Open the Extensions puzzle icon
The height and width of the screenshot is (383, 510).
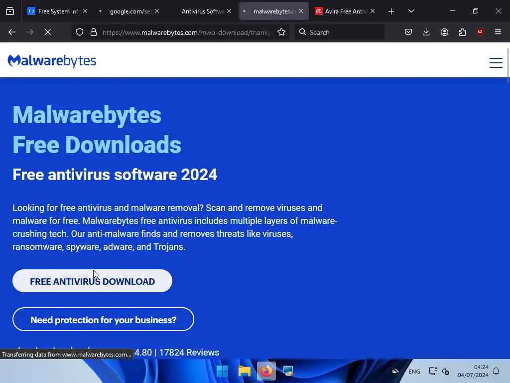(462, 32)
